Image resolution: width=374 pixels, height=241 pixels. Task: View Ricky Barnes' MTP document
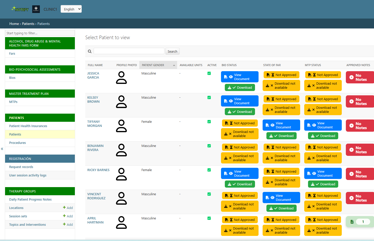pyautogui.click(x=323, y=173)
